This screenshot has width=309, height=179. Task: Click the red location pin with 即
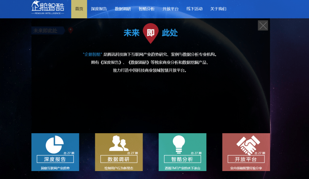[151, 33]
